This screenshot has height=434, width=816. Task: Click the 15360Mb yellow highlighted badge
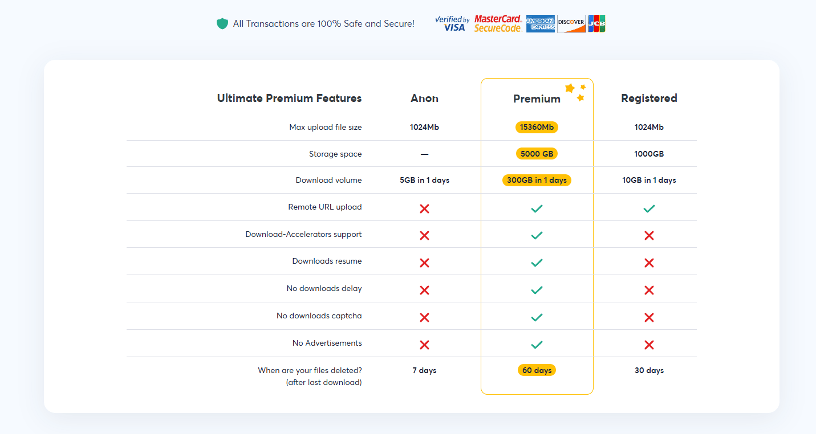[x=537, y=128]
